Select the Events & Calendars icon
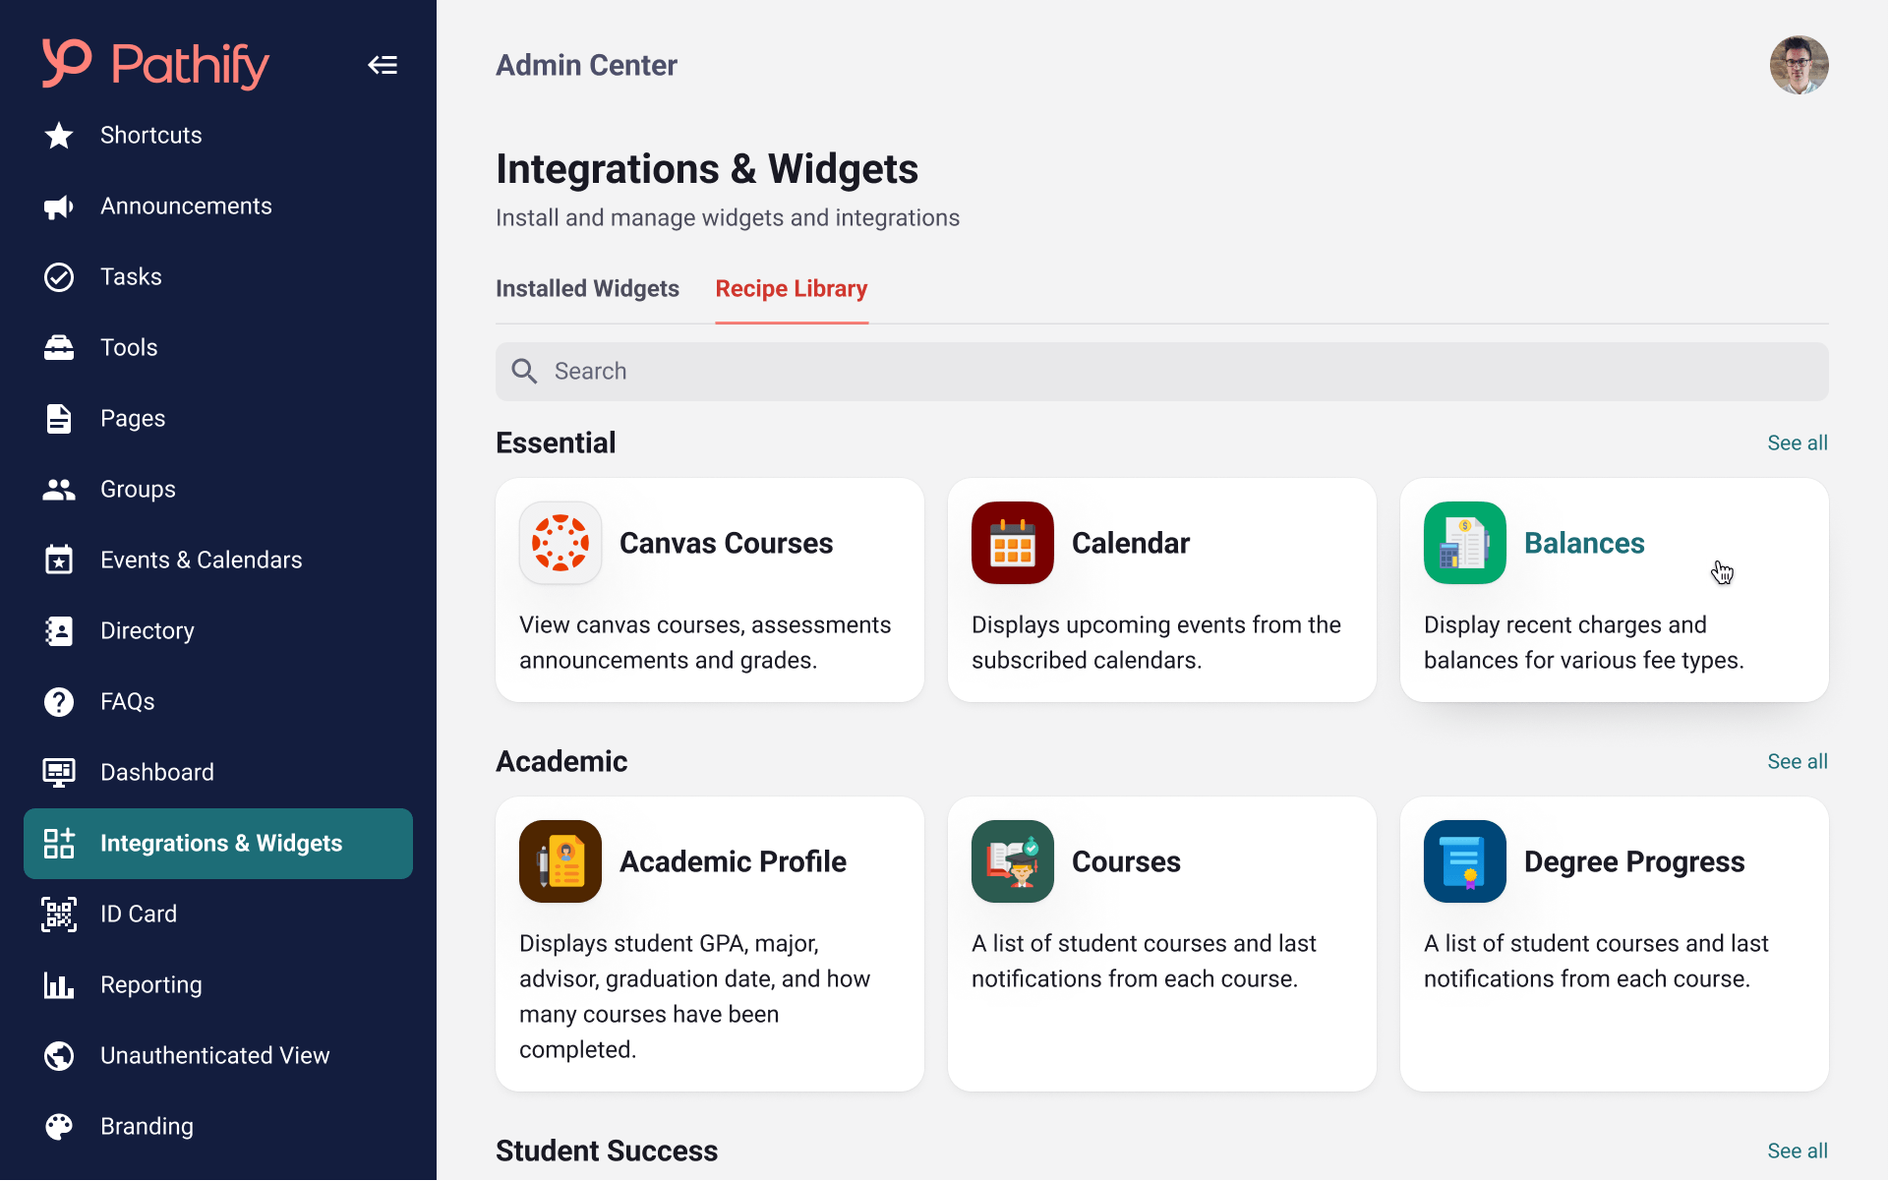 pos(58,560)
